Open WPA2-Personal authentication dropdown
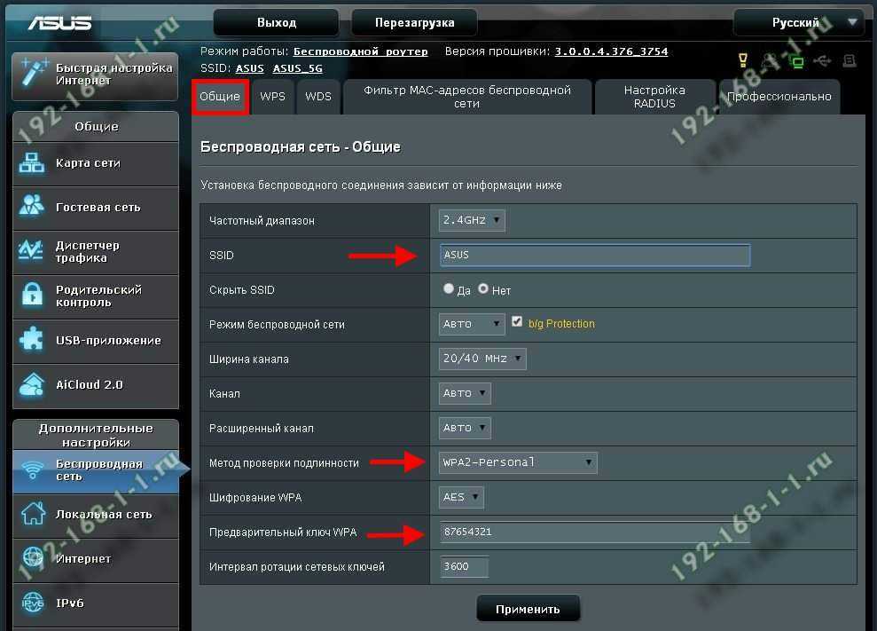Image resolution: width=877 pixels, height=631 pixels. pos(518,462)
